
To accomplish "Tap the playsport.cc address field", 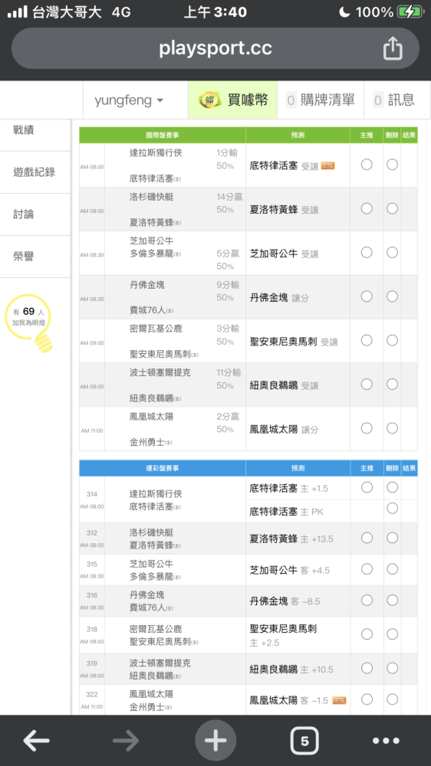I will click(215, 48).
